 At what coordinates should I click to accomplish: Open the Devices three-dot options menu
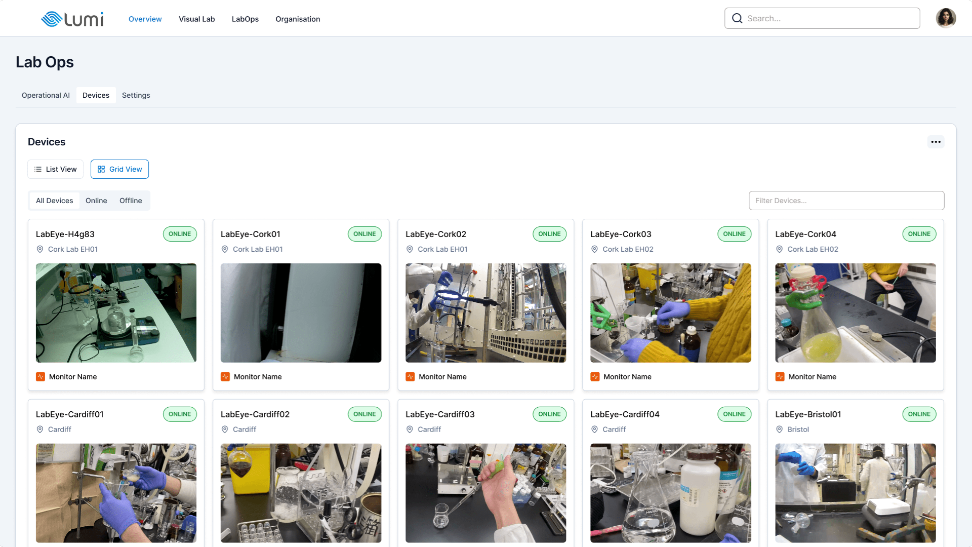[936, 142]
